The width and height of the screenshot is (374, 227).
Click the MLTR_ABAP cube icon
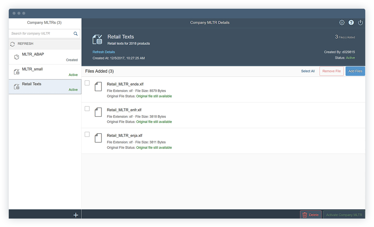point(17,57)
